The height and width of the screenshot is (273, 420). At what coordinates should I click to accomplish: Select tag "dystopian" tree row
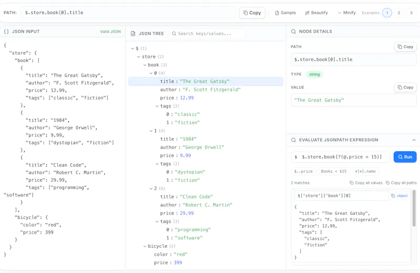(206, 172)
